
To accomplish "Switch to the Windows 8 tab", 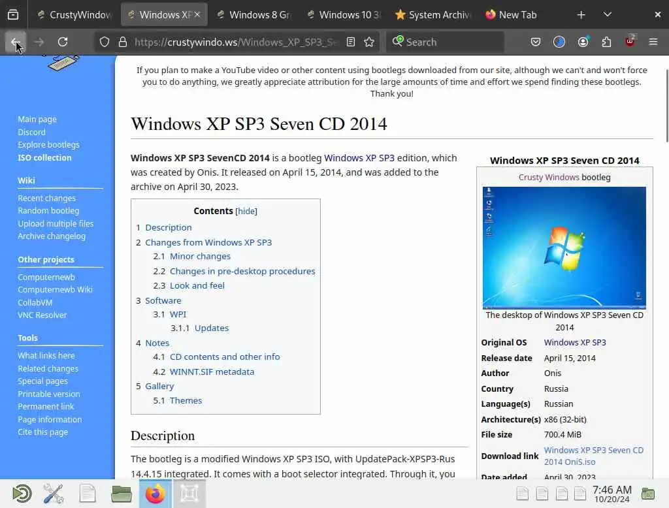I will click(254, 15).
